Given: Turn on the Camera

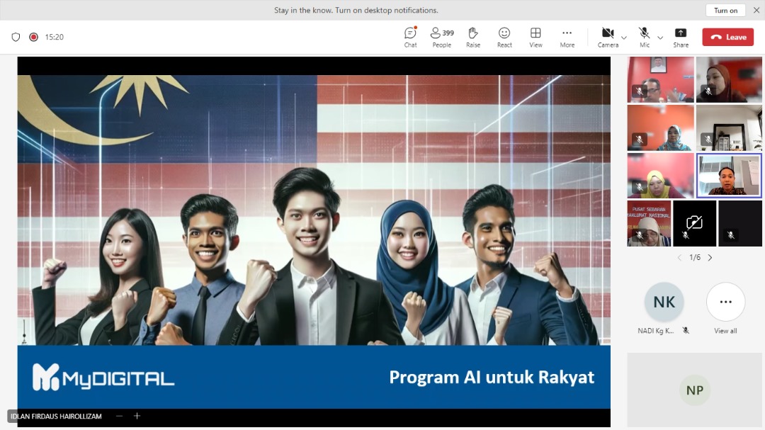Looking at the screenshot, I should (607, 37).
